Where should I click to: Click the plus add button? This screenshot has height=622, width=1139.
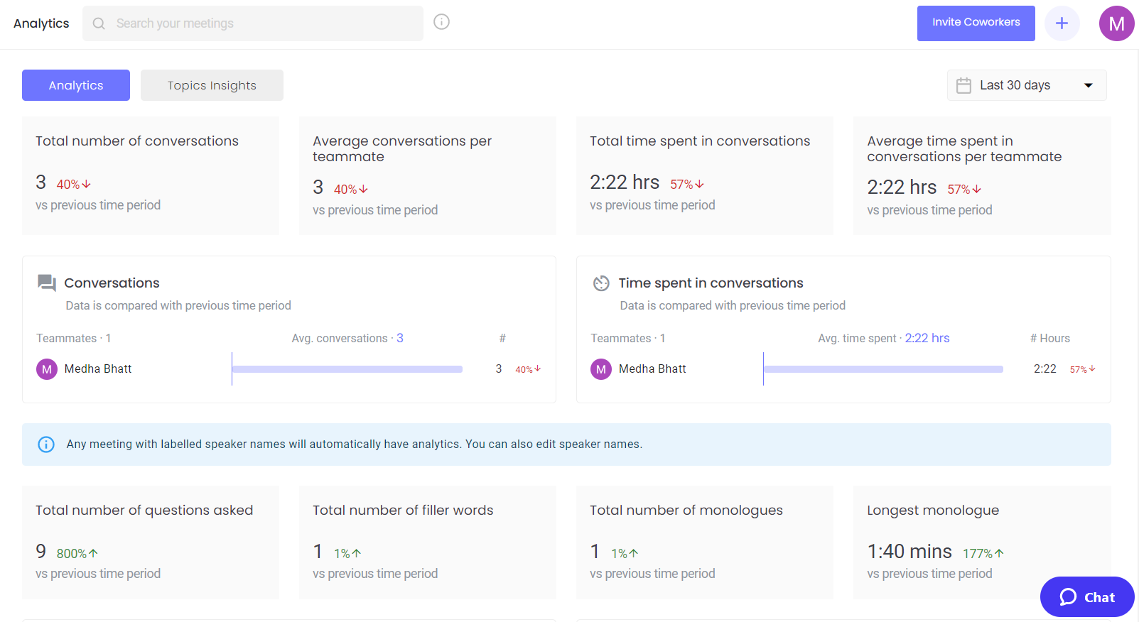1062,23
